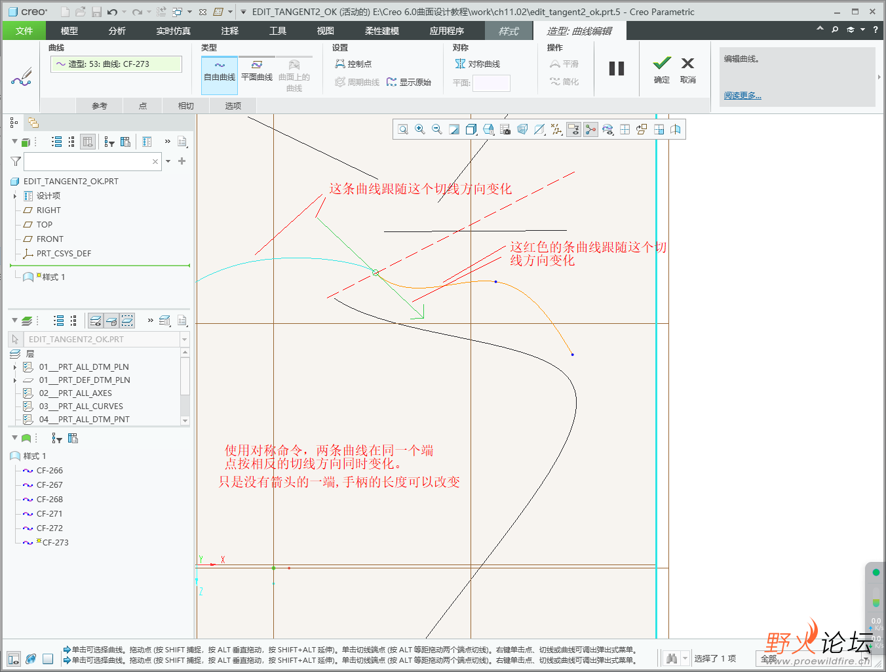This screenshot has height=672, width=886.
Task: Confirm with the green checkmark 确定
Action: click(x=662, y=70)
